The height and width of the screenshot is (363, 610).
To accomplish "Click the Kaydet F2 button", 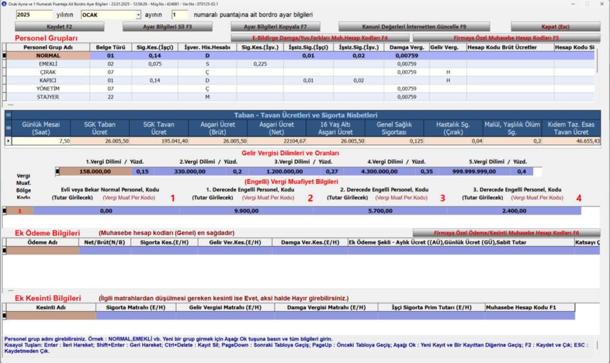I will click(60, 27).
